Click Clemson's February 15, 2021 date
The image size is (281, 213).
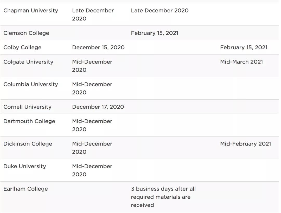(x=155, y=33)
